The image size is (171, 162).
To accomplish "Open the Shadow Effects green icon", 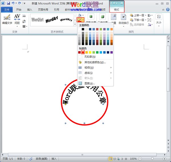I will tap(91, 17).
